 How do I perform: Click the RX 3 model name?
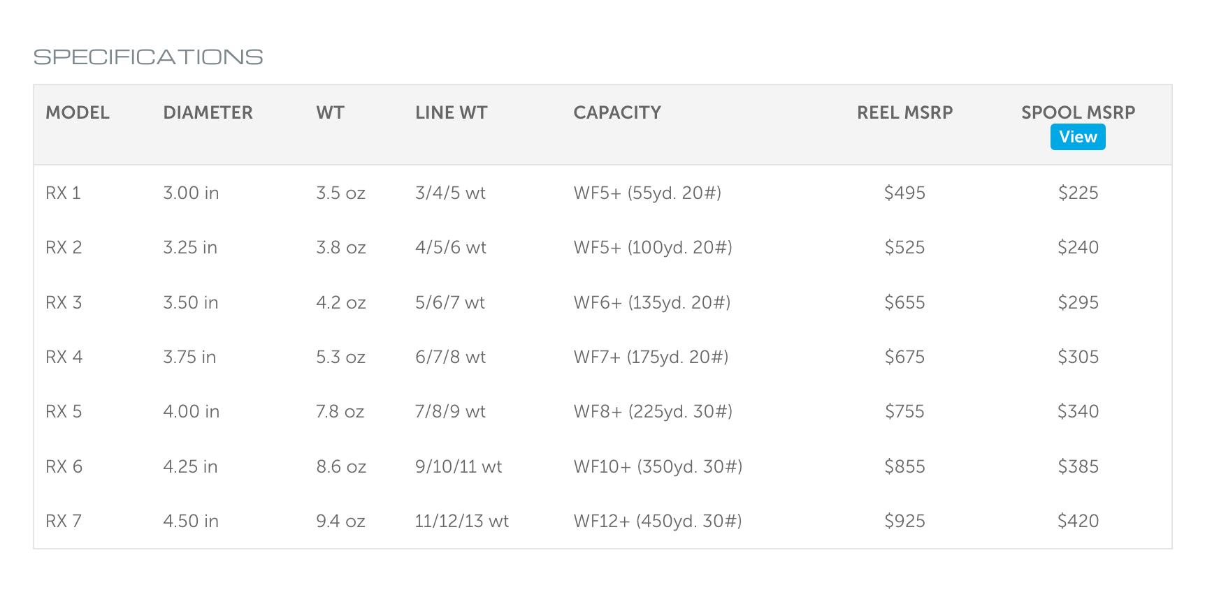coord(64,302)
